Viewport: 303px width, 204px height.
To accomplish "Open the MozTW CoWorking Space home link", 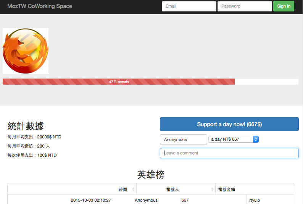I will (40, 6).
